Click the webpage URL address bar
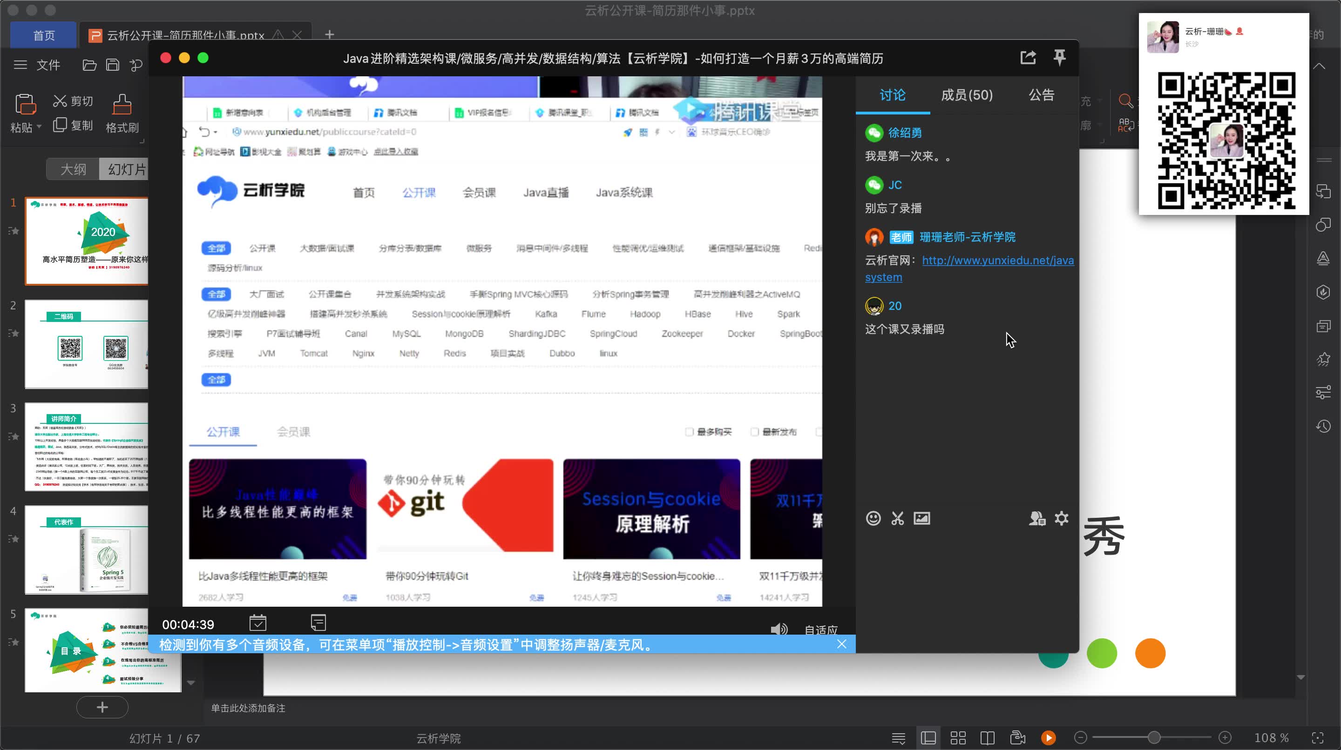 (x=330, y=132)
